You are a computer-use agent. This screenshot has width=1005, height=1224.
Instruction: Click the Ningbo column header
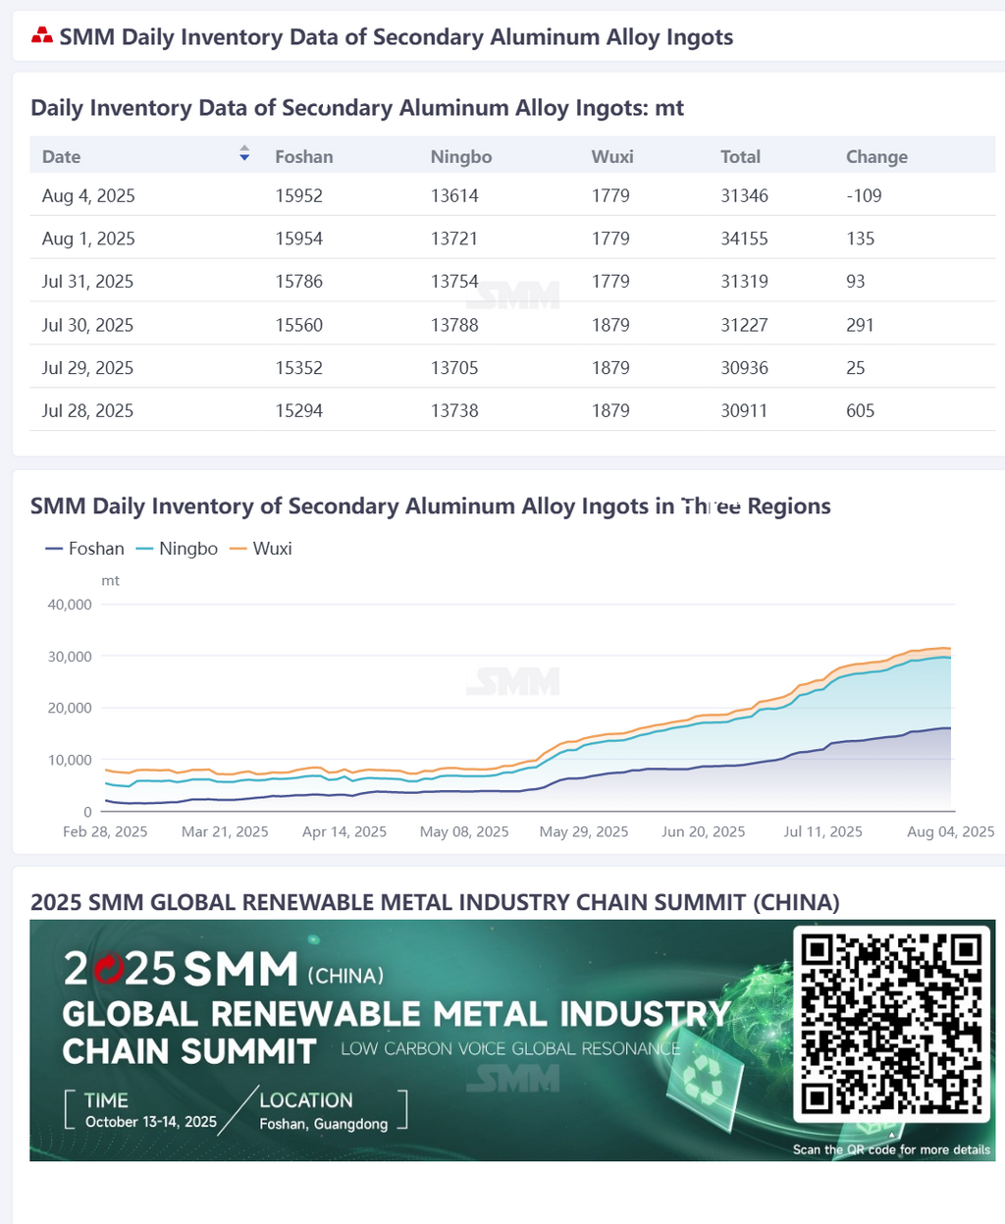tap(461, 157)
